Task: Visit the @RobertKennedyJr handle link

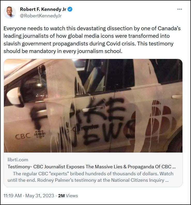Action: (x=41, y=16)
